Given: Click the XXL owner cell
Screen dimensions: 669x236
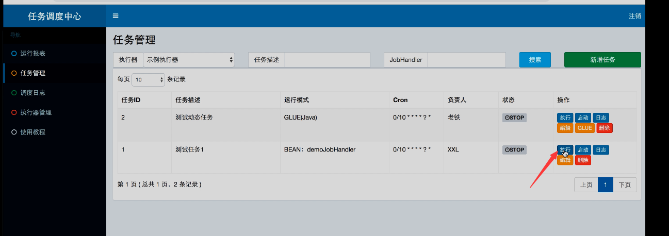Looking at the screenshot, I should click(453, 149).
